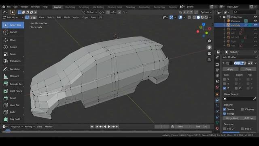Enable solid viewport shading
The width and height of the screenshot is (259, 146).
pyautogui.click(x=198, y=17)
